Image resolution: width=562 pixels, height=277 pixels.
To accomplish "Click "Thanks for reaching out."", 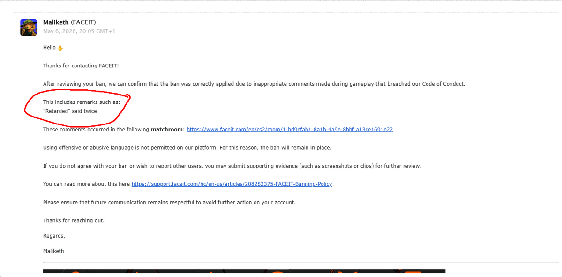I will point(74,220).
